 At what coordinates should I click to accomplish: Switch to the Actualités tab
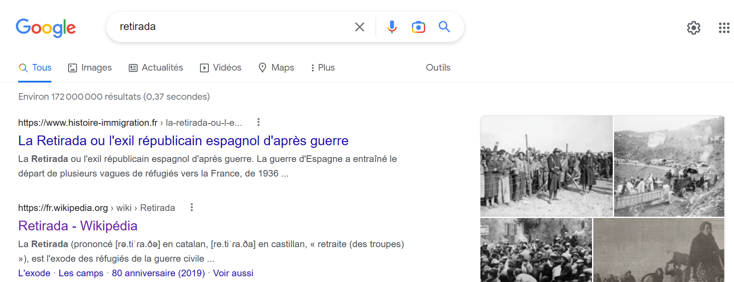click(x=156, y=68)
